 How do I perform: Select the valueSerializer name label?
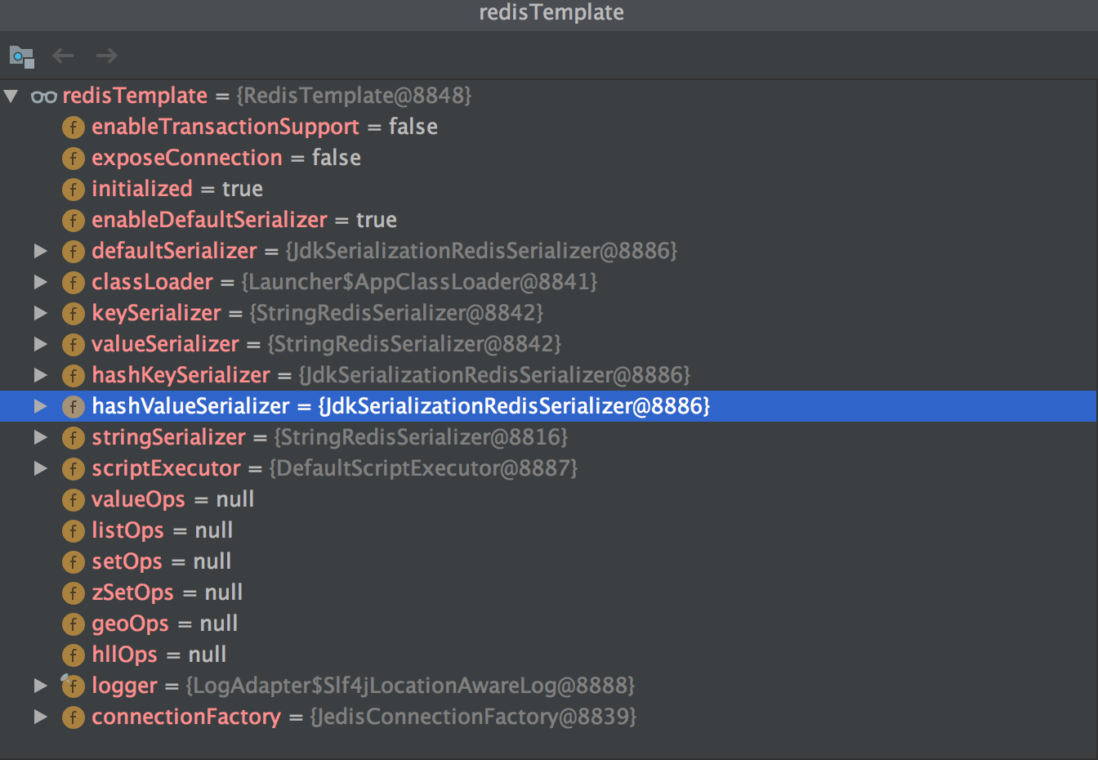165,344
